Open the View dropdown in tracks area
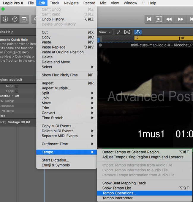 105,32
